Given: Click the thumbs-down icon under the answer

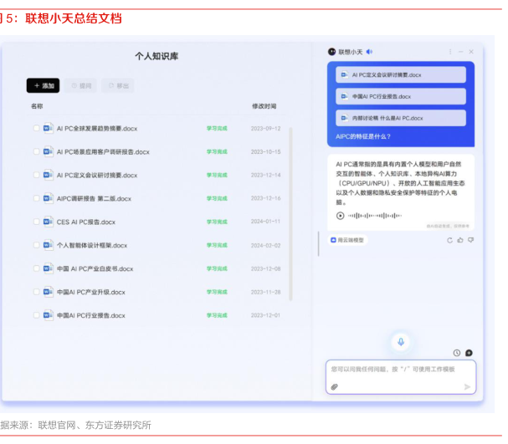Looking at the screenshot, I should coord(470,240).
